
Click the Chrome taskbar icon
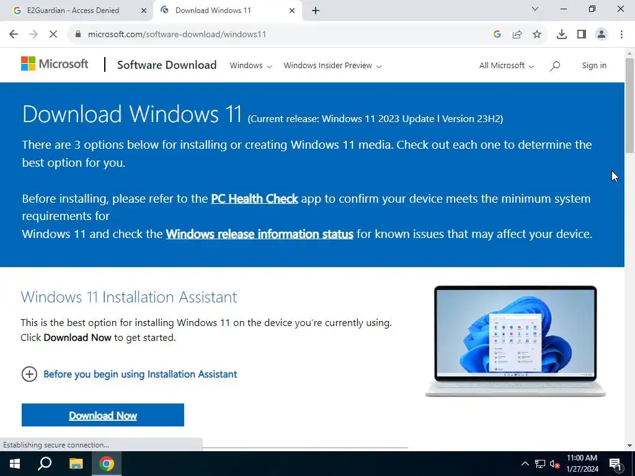(x=107, y=464)
